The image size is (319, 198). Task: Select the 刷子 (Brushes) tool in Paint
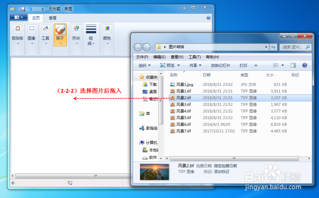point(60,32)
